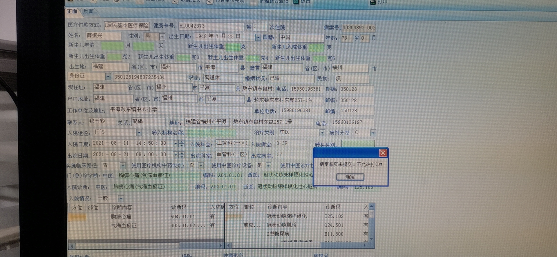This screenshot has height=257, width=557.
Task: Select the 2型糖尿病 diagnosis row
Action: 297,234
